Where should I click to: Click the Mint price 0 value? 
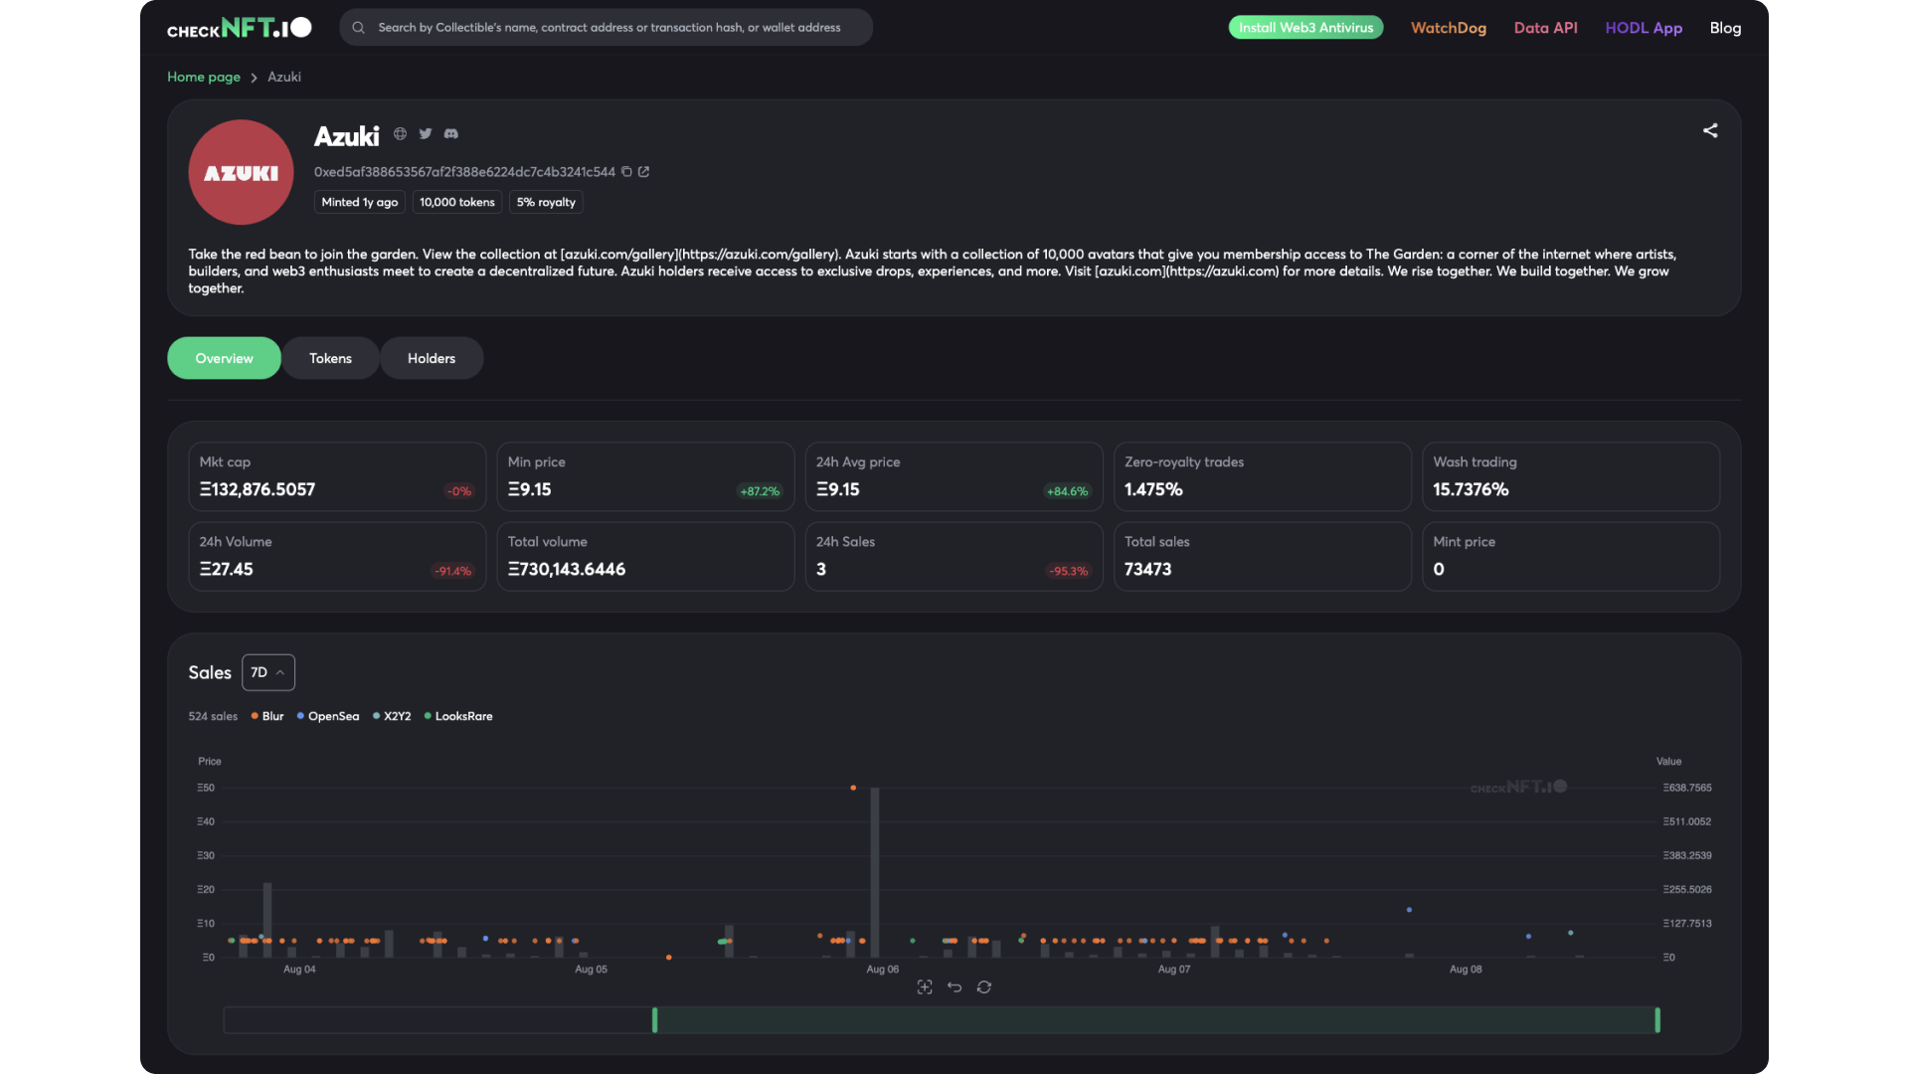pos(1439,569)
